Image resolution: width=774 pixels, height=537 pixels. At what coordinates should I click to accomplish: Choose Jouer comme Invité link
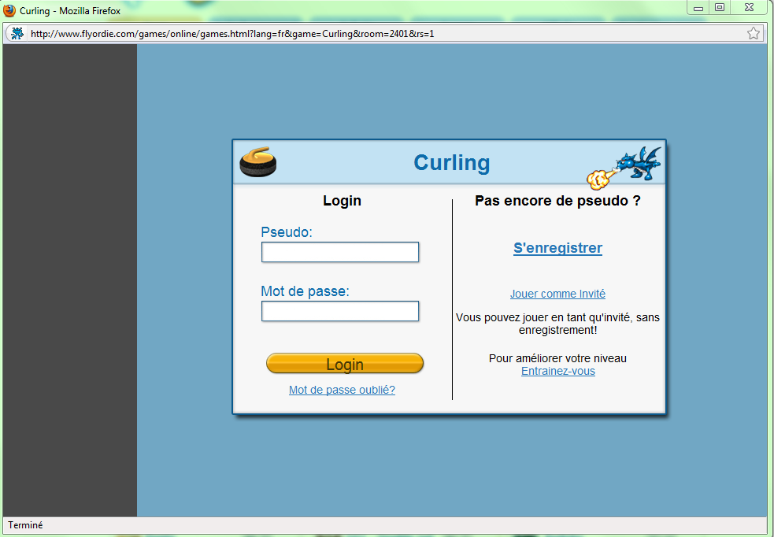pos(557,294)
